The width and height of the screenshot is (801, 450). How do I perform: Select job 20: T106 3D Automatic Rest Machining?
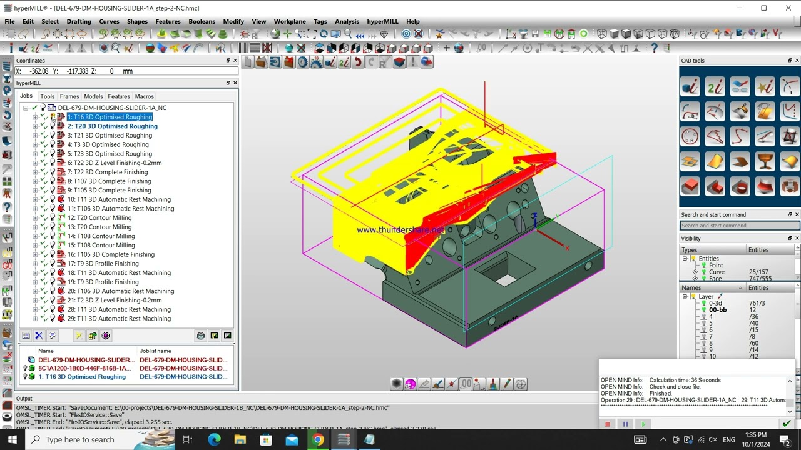pos(121,291)
